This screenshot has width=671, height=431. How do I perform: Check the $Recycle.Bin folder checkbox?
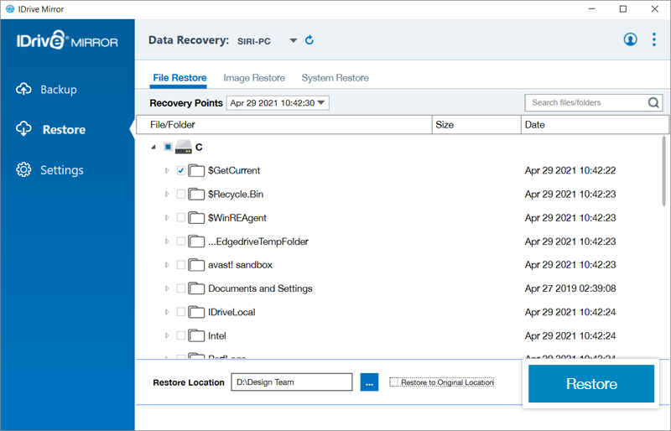click(181, 195)
